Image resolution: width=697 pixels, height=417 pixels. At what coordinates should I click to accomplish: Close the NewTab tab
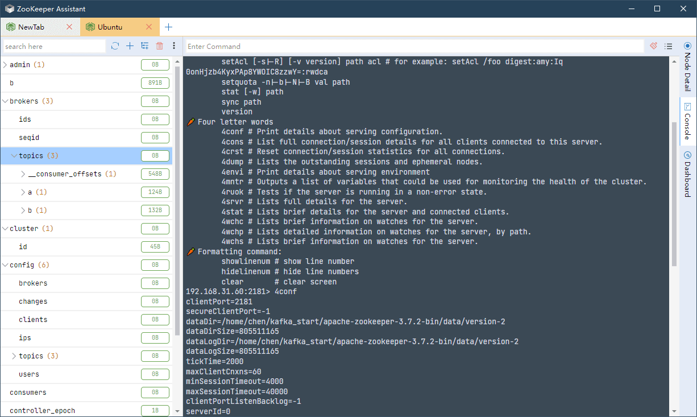tap(69, 27)
